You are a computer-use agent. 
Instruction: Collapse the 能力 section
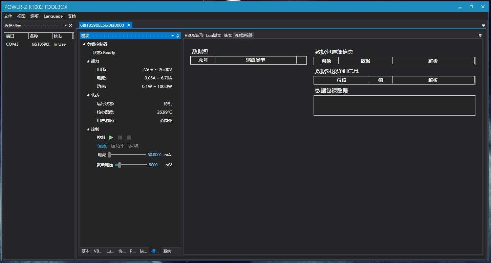tap(88, 61)
